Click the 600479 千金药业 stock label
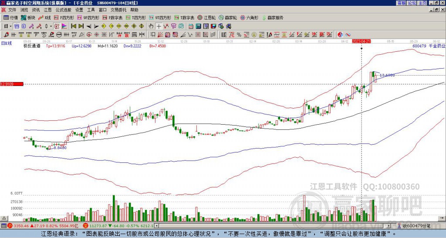The width and height of the screenshot is (446, 238). (429, 46)
